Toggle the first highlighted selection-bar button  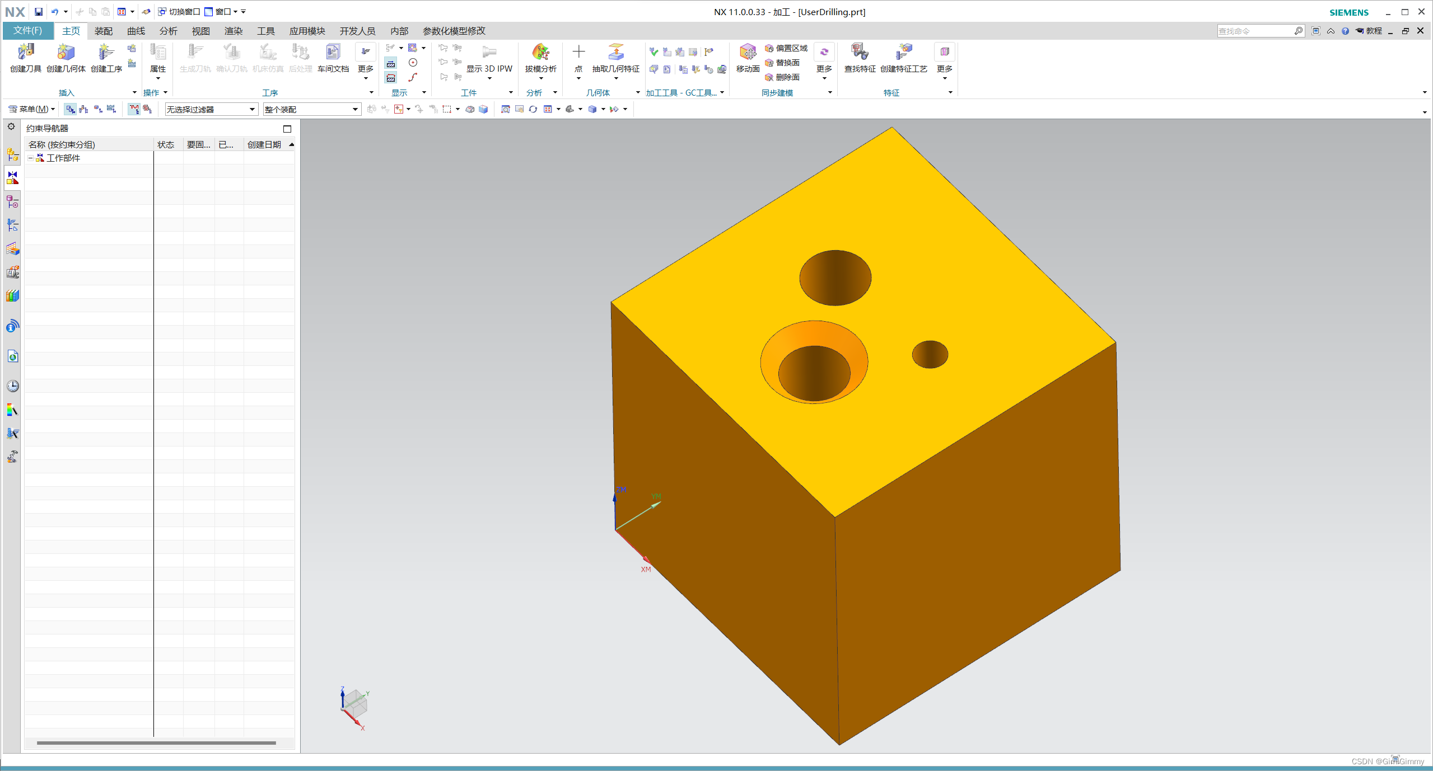[70, 109]
